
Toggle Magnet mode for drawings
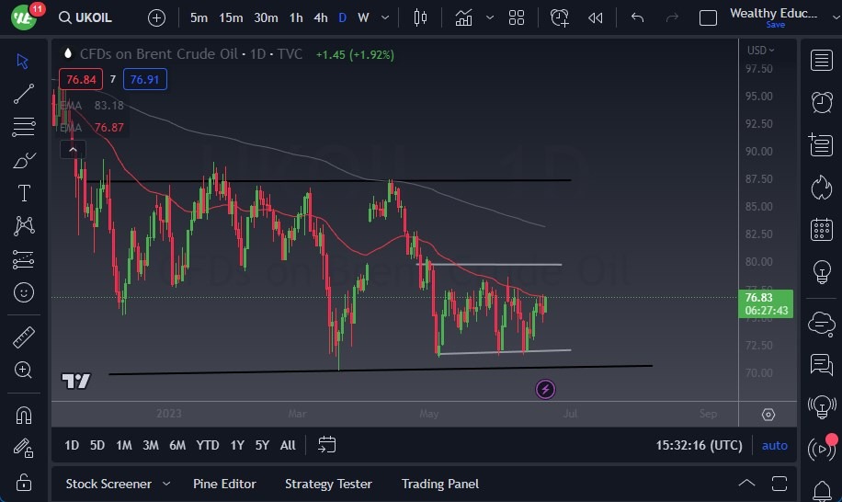click(x=24, y=415)
